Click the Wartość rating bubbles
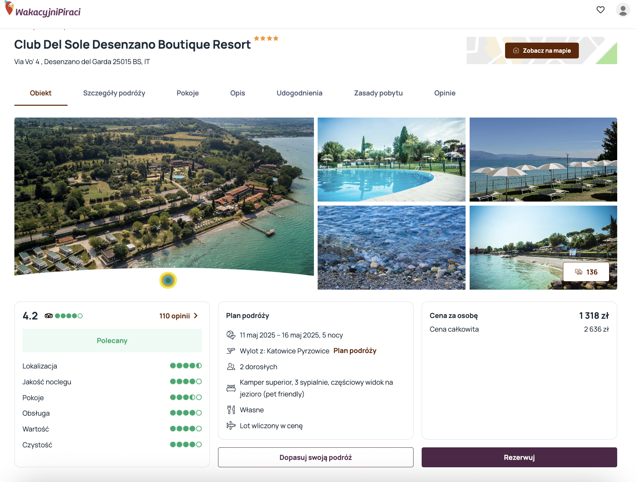 (x=186, y=429)
